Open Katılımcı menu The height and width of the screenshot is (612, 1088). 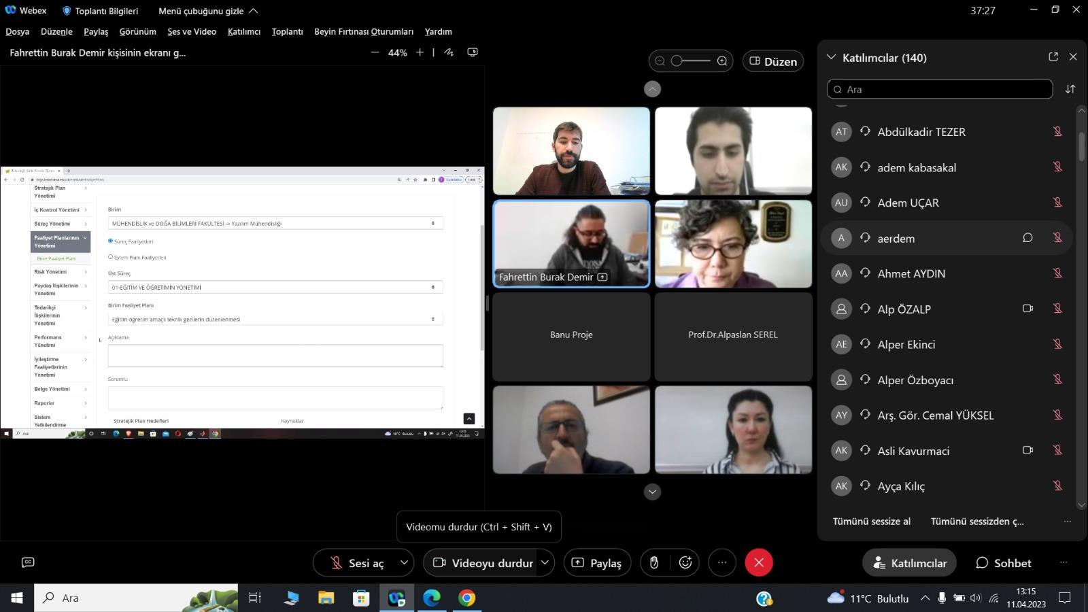tap(244, 31)
